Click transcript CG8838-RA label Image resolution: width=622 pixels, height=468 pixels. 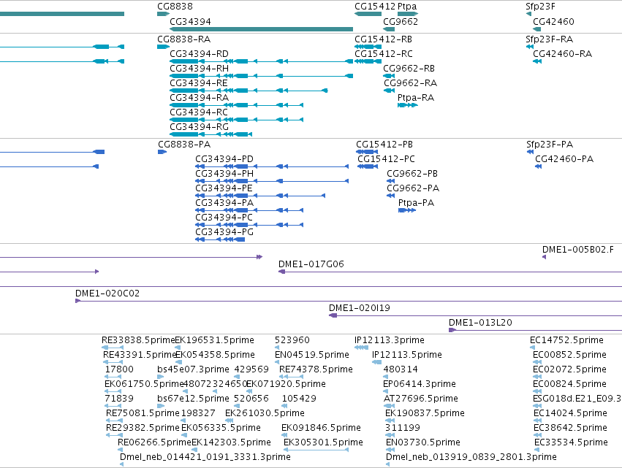[x=183, y=39]
